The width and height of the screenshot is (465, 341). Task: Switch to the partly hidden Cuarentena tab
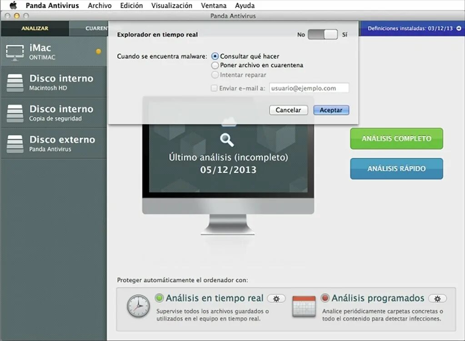(89, 29)
